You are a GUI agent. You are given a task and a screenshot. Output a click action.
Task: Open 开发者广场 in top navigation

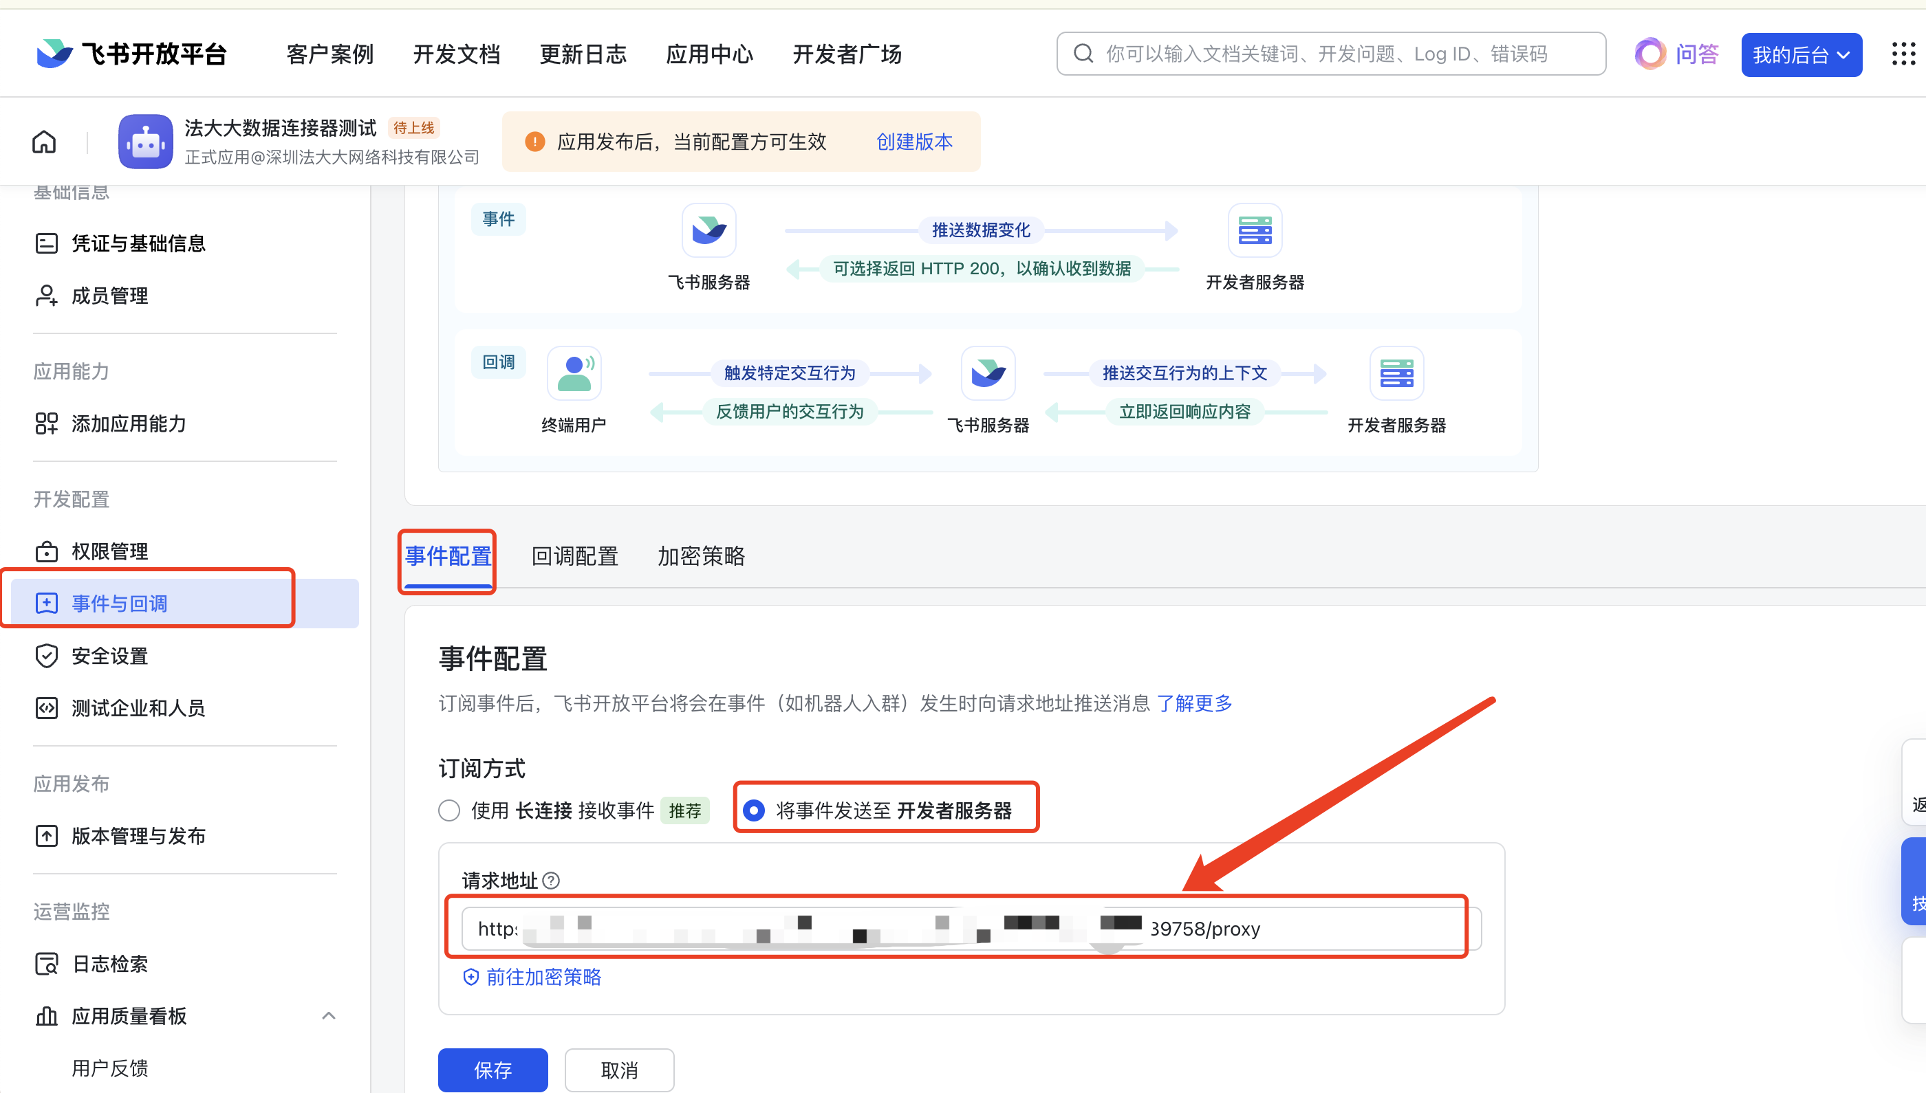point(847,54)
